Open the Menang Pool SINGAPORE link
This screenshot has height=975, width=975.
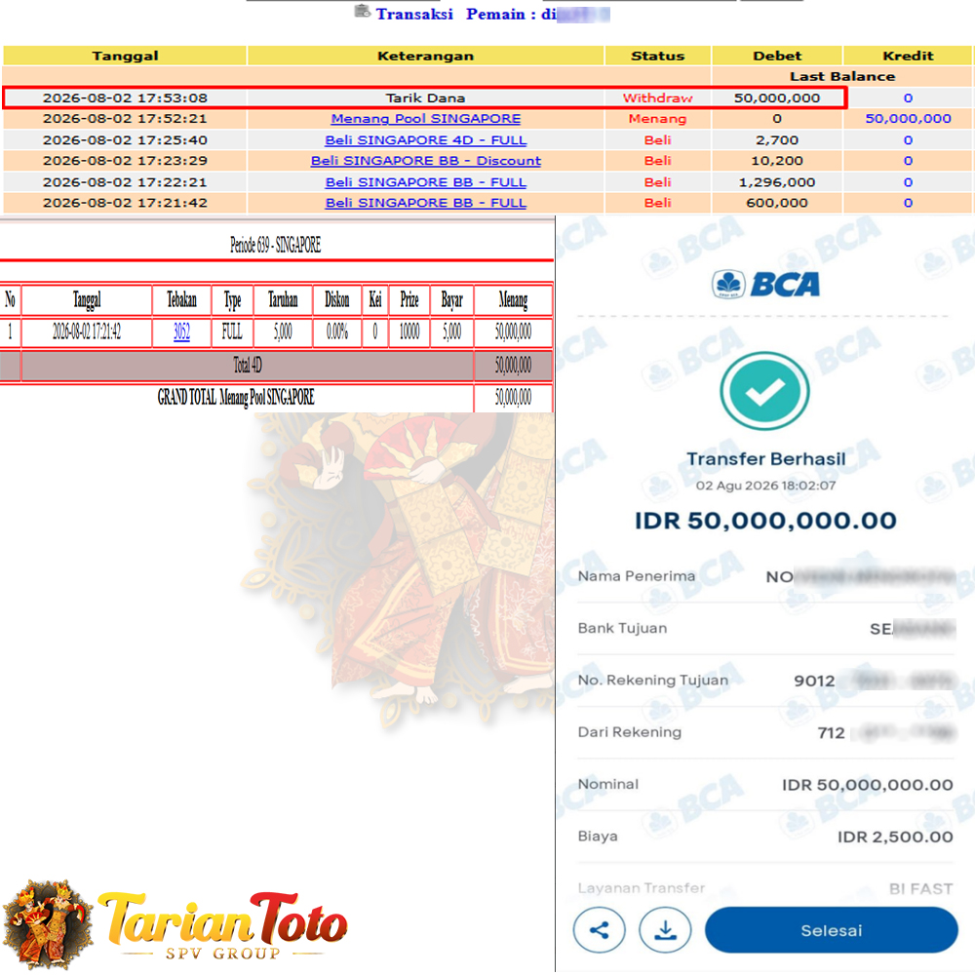coord(425,118)
